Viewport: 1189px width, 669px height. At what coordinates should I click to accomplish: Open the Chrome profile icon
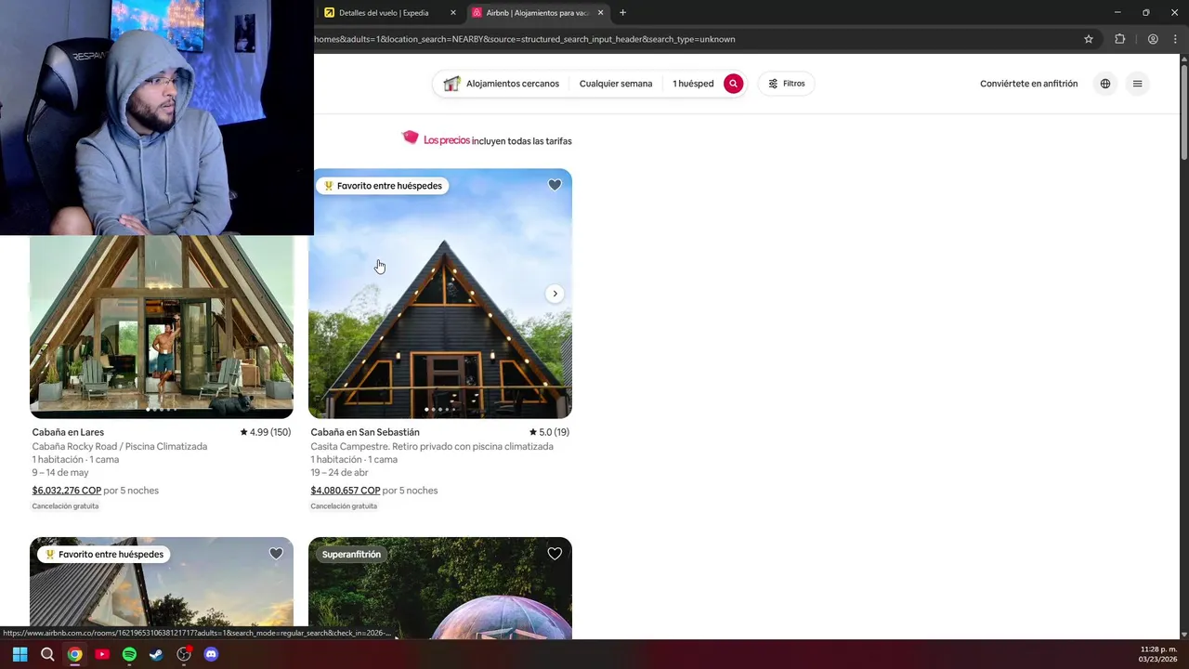[1153, 39]
